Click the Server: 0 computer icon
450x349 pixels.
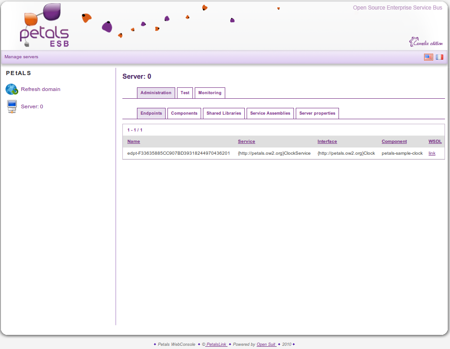point(12,106)
